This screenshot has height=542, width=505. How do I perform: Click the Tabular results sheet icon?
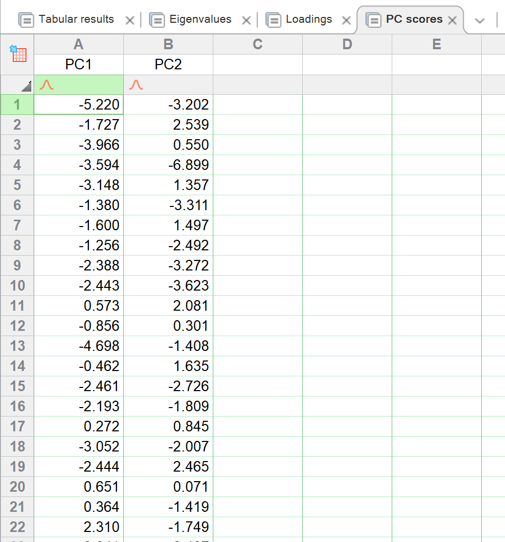click(x=26, y=20)
